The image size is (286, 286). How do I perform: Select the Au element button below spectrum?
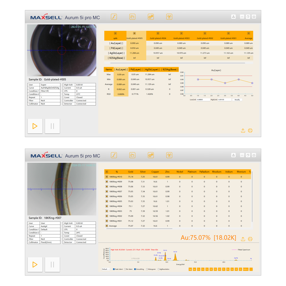click(x=195, y=269)
